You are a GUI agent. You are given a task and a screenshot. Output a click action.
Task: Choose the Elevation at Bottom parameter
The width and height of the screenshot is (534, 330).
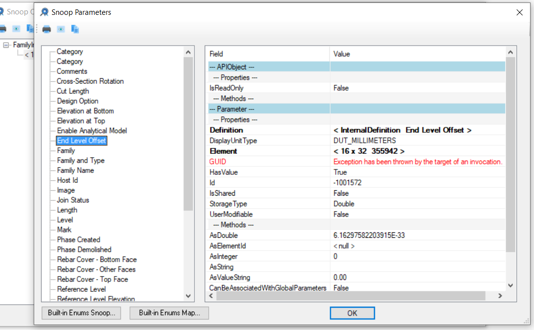tap(85, 111)
